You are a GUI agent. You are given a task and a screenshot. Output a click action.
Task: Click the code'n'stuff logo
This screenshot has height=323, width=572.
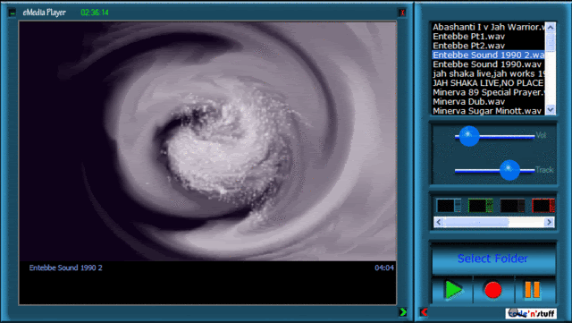coord(531,313)
